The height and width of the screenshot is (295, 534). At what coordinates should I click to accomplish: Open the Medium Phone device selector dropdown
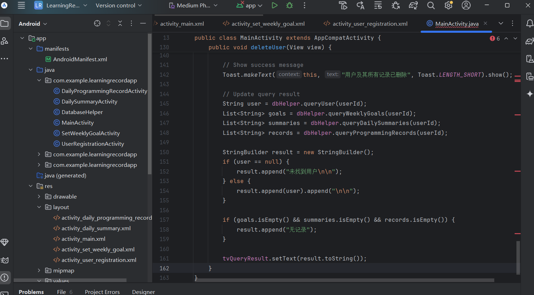tap(193, 5)
